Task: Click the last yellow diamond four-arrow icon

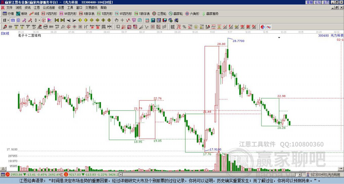Action: 109,20
